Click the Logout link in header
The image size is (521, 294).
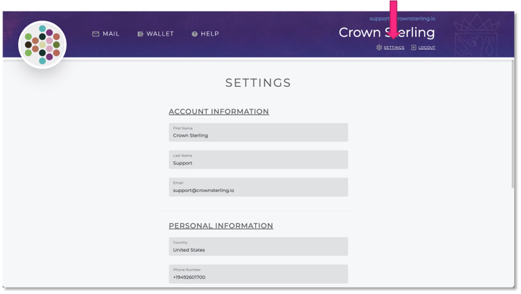[427, 48]
